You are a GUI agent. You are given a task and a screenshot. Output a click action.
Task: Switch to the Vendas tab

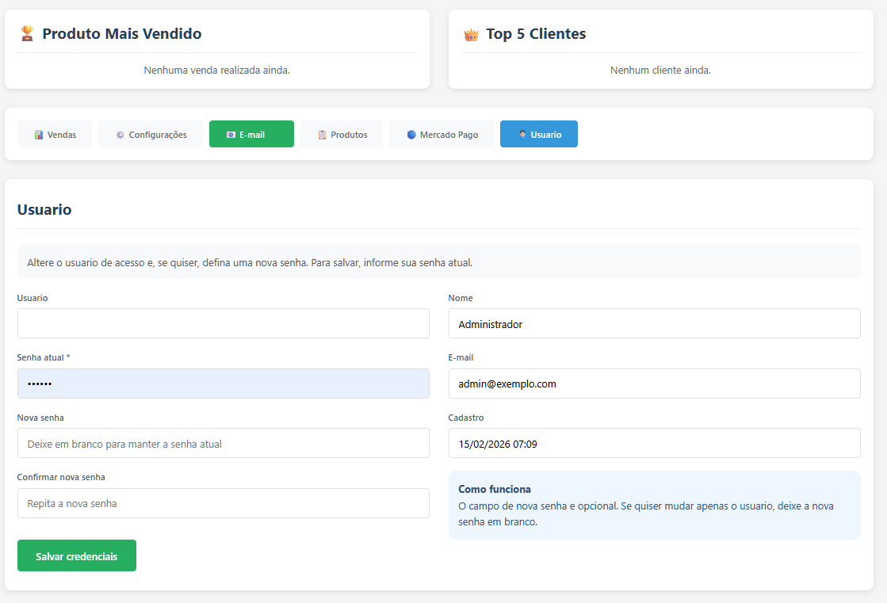(x=54, y=134)
